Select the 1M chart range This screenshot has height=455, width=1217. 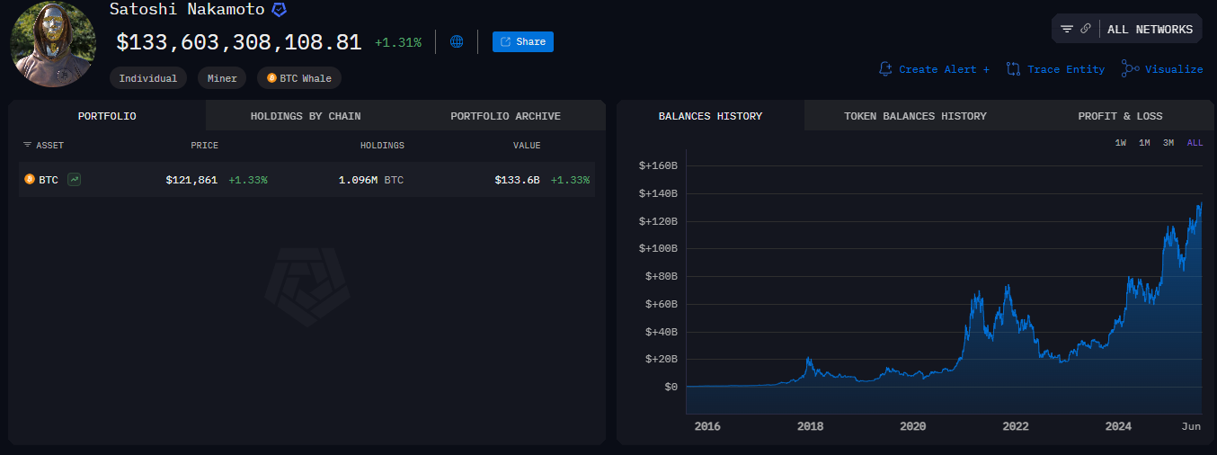pyautogui.click(x=1144, y=143)
